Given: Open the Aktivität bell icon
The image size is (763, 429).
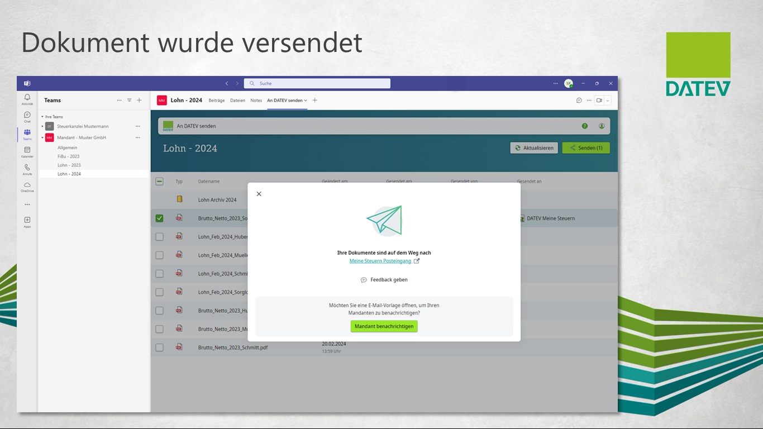Looking at the screenshot, I should (27, 98).
